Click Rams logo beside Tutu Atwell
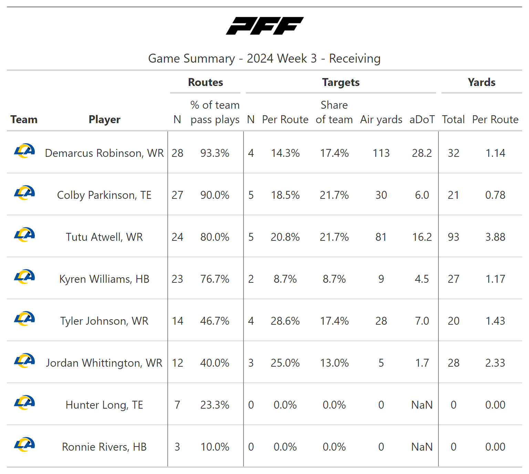This screenshot has width=529, height=474. tap(24, 235)
